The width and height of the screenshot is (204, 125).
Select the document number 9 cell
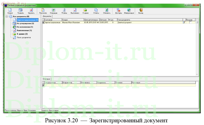click(113, 23)
